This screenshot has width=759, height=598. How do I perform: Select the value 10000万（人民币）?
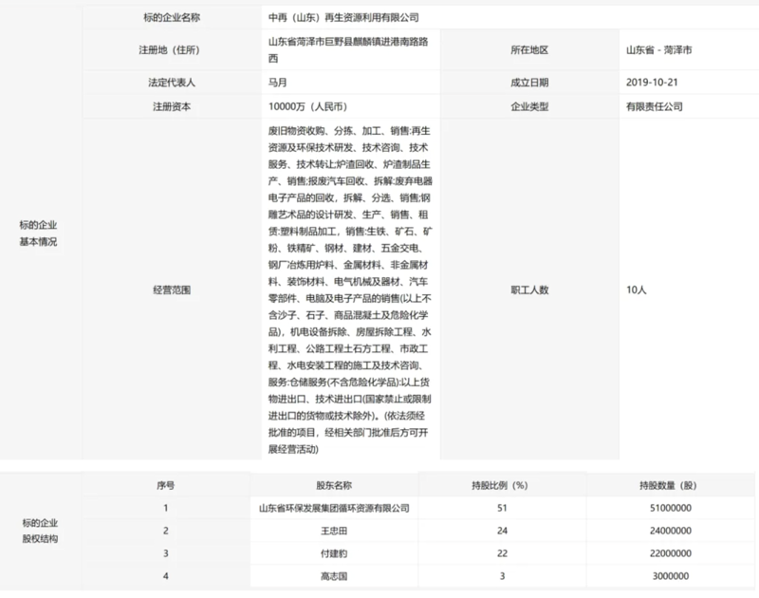[x=307, y=106]
